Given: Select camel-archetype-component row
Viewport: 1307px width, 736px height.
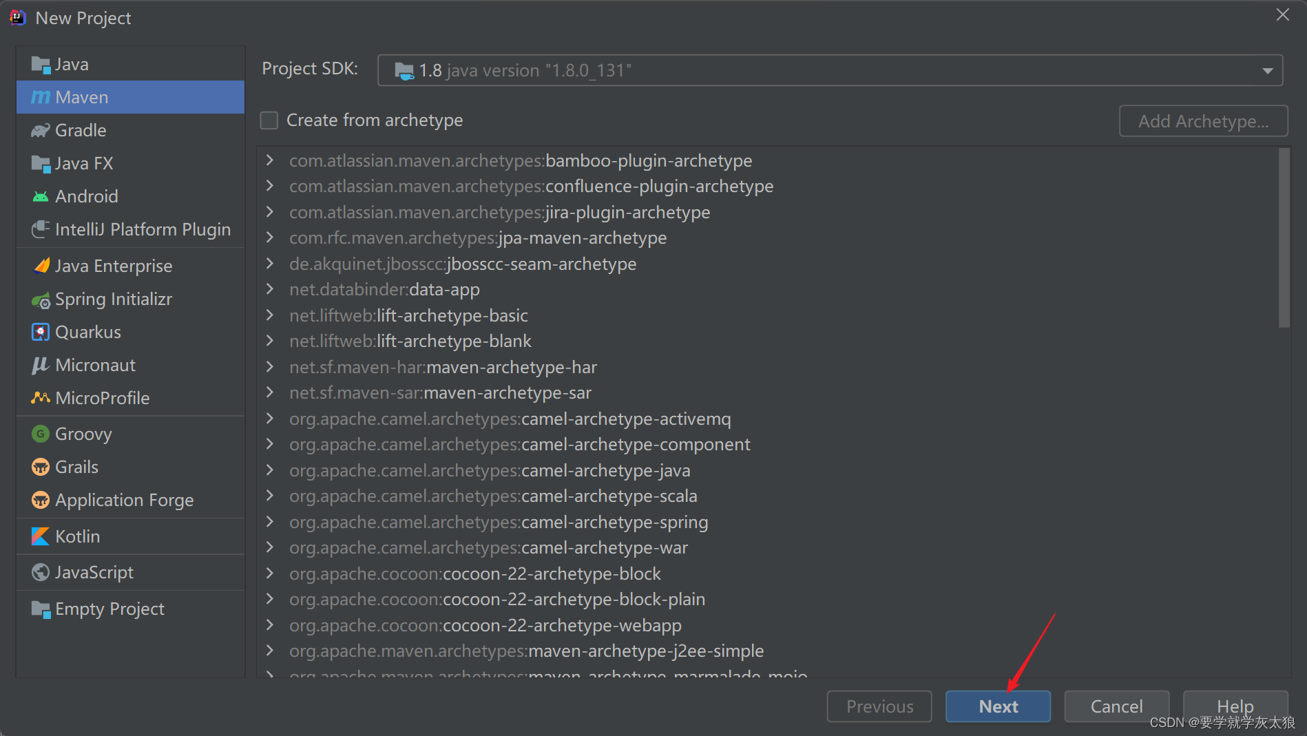Looking at the screenshot, I should click(768, 444).
